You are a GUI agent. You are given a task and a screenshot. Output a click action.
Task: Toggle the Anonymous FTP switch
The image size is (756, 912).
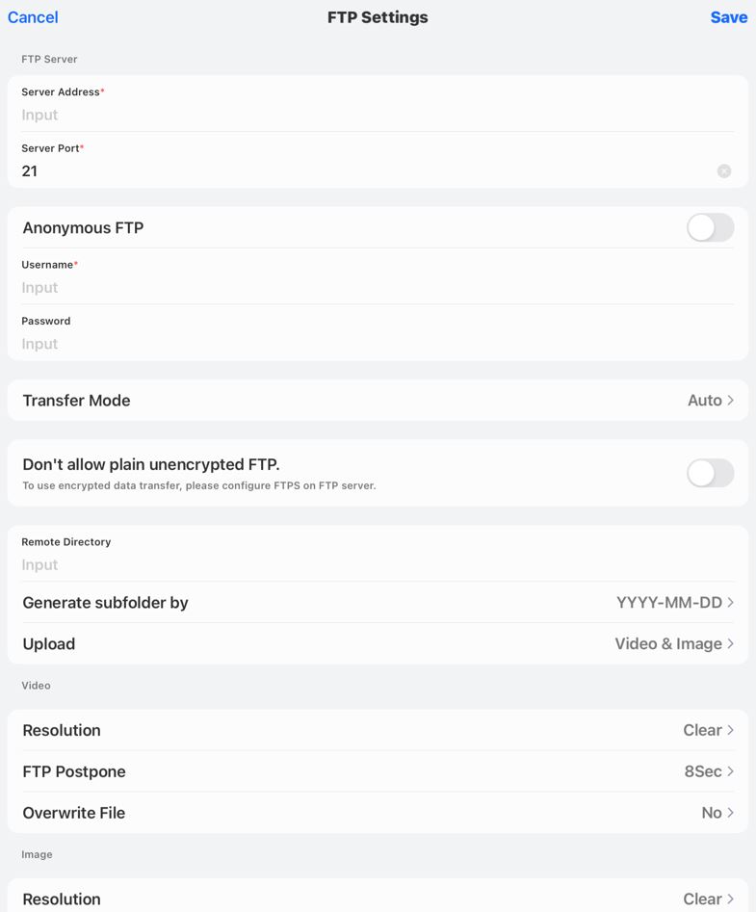click(x=710, y=228)
